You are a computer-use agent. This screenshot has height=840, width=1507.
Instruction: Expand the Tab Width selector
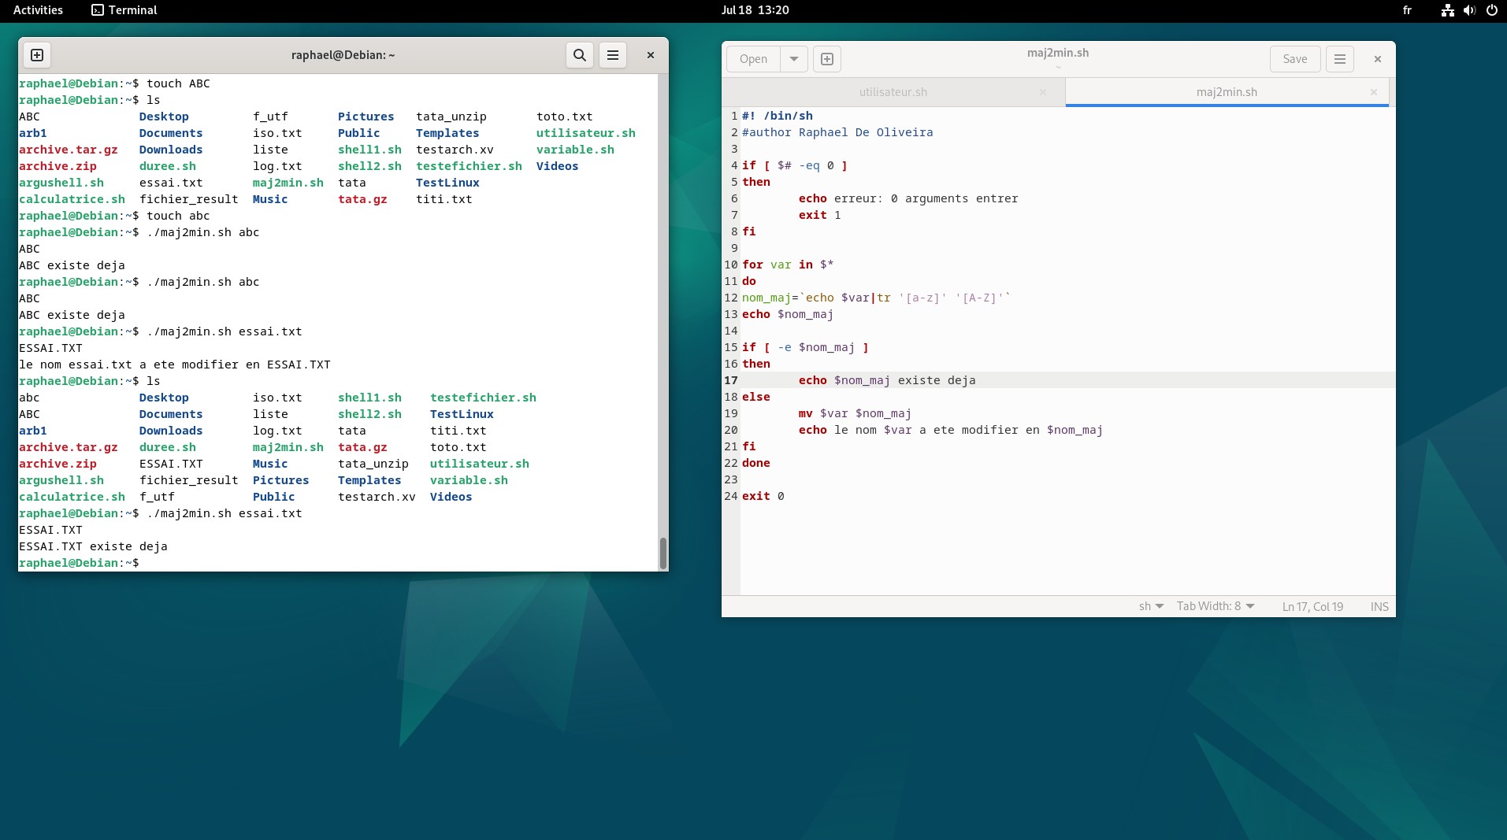(x=1215, y=606)
